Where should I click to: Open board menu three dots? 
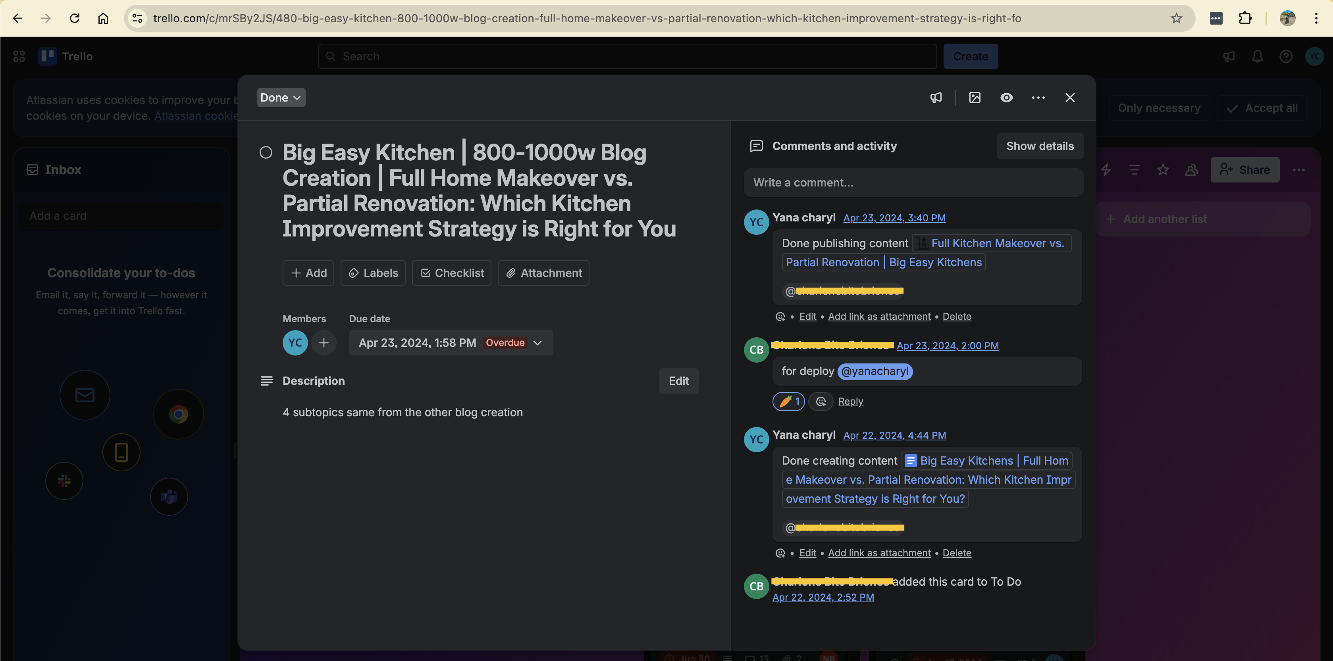(x=1299, y=170)
